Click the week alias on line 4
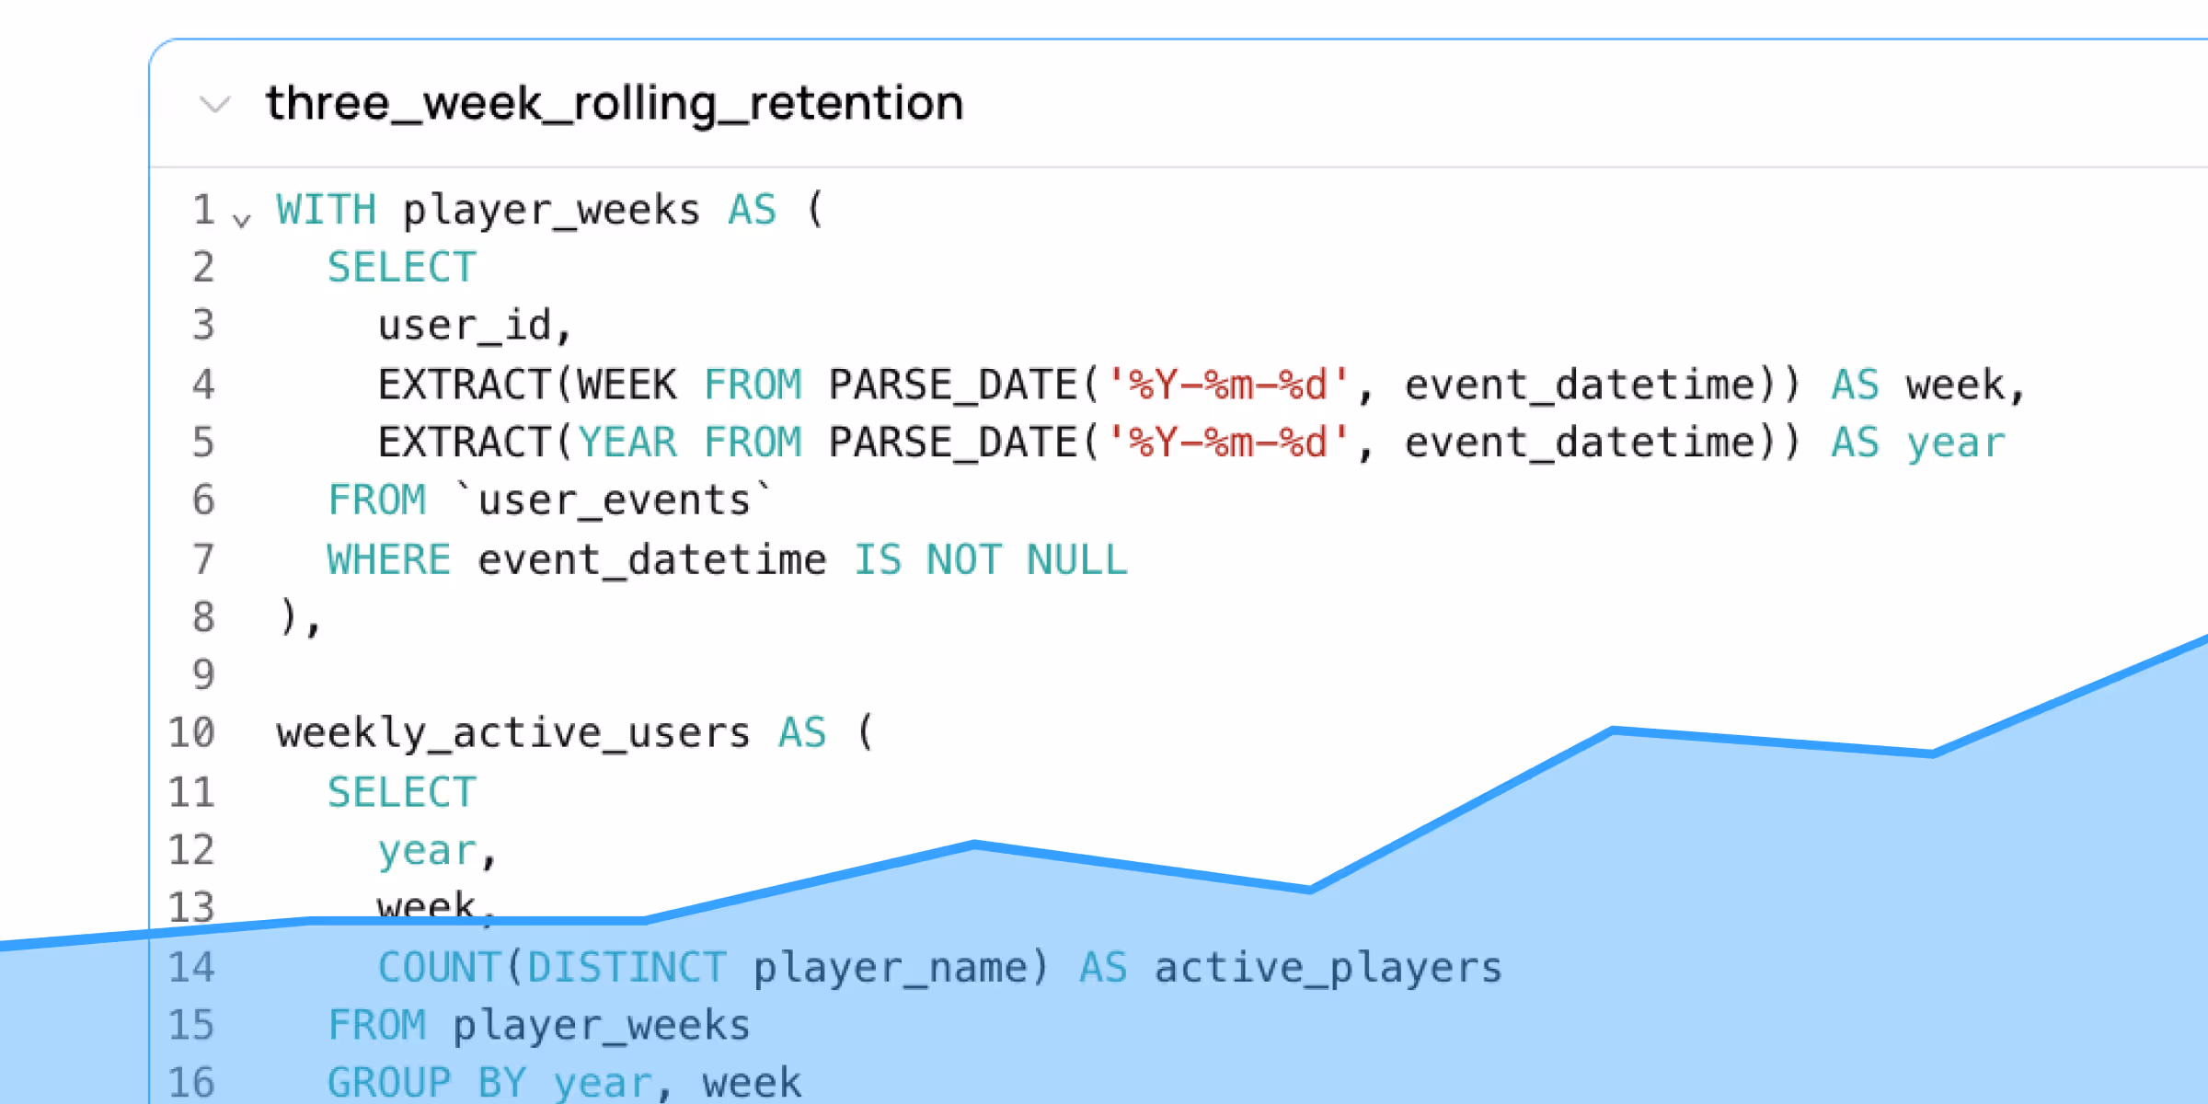Image resolution: width=2208 pixels, height=1104 pixels. tap(1955, 385)
